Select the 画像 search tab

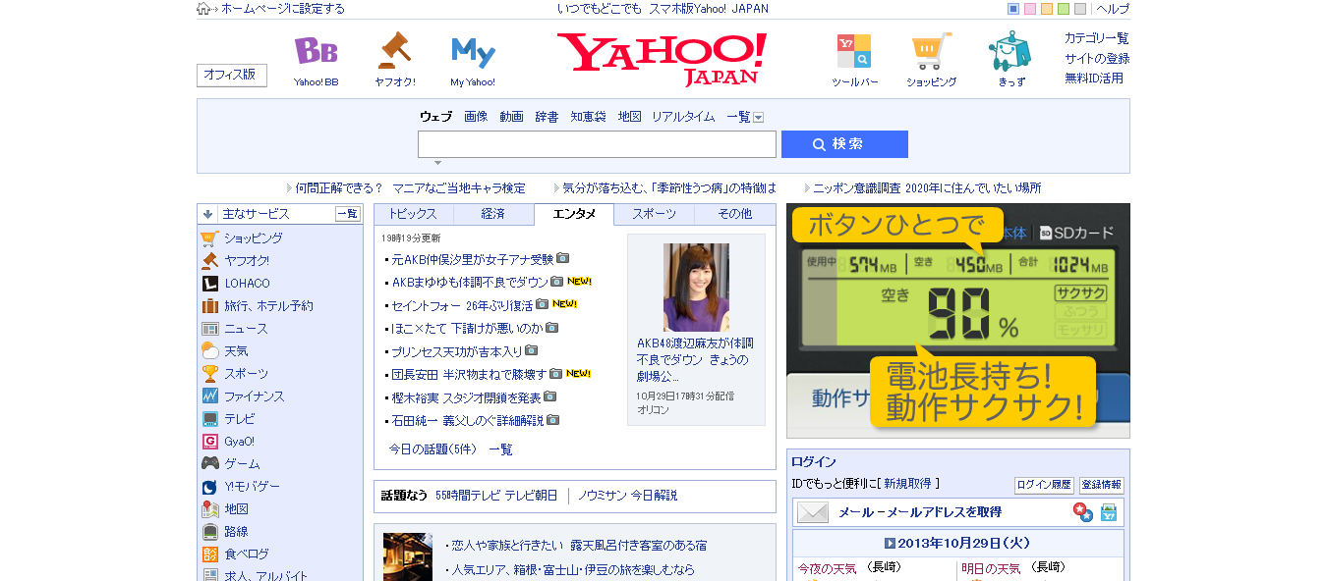(476, 117)
